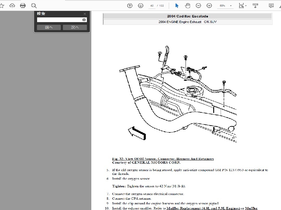Click the bookmark star icon
Image resolution: width=281 pixels, height=210 pixels.
click(x=2, y=6)
